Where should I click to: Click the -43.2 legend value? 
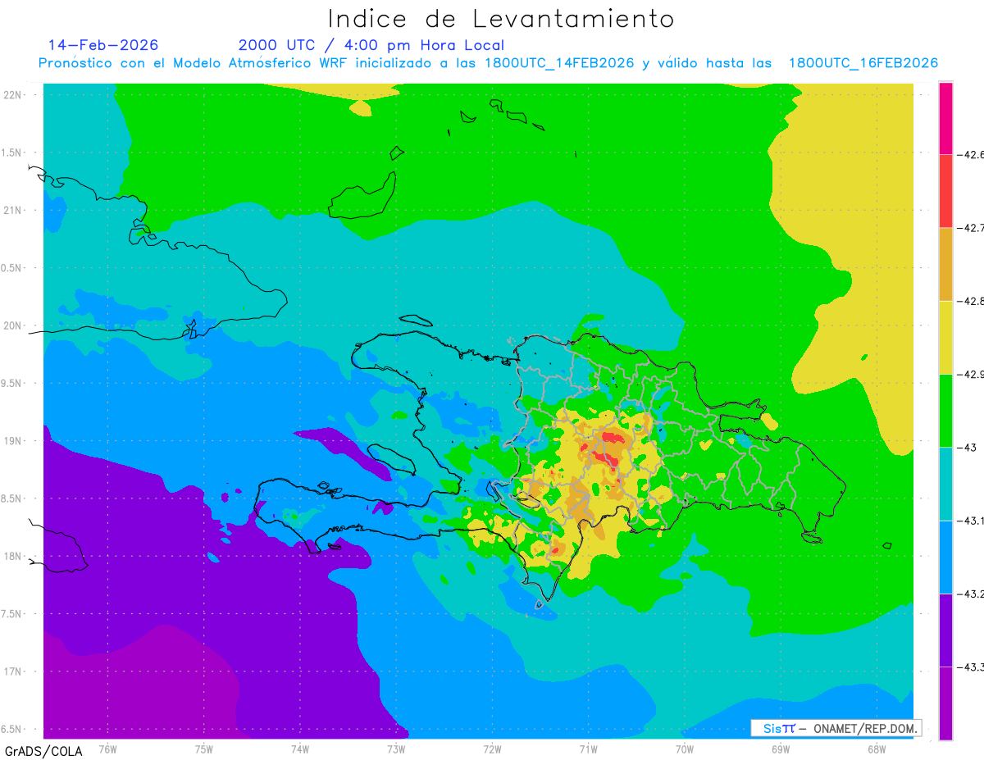tap(970, 594)
